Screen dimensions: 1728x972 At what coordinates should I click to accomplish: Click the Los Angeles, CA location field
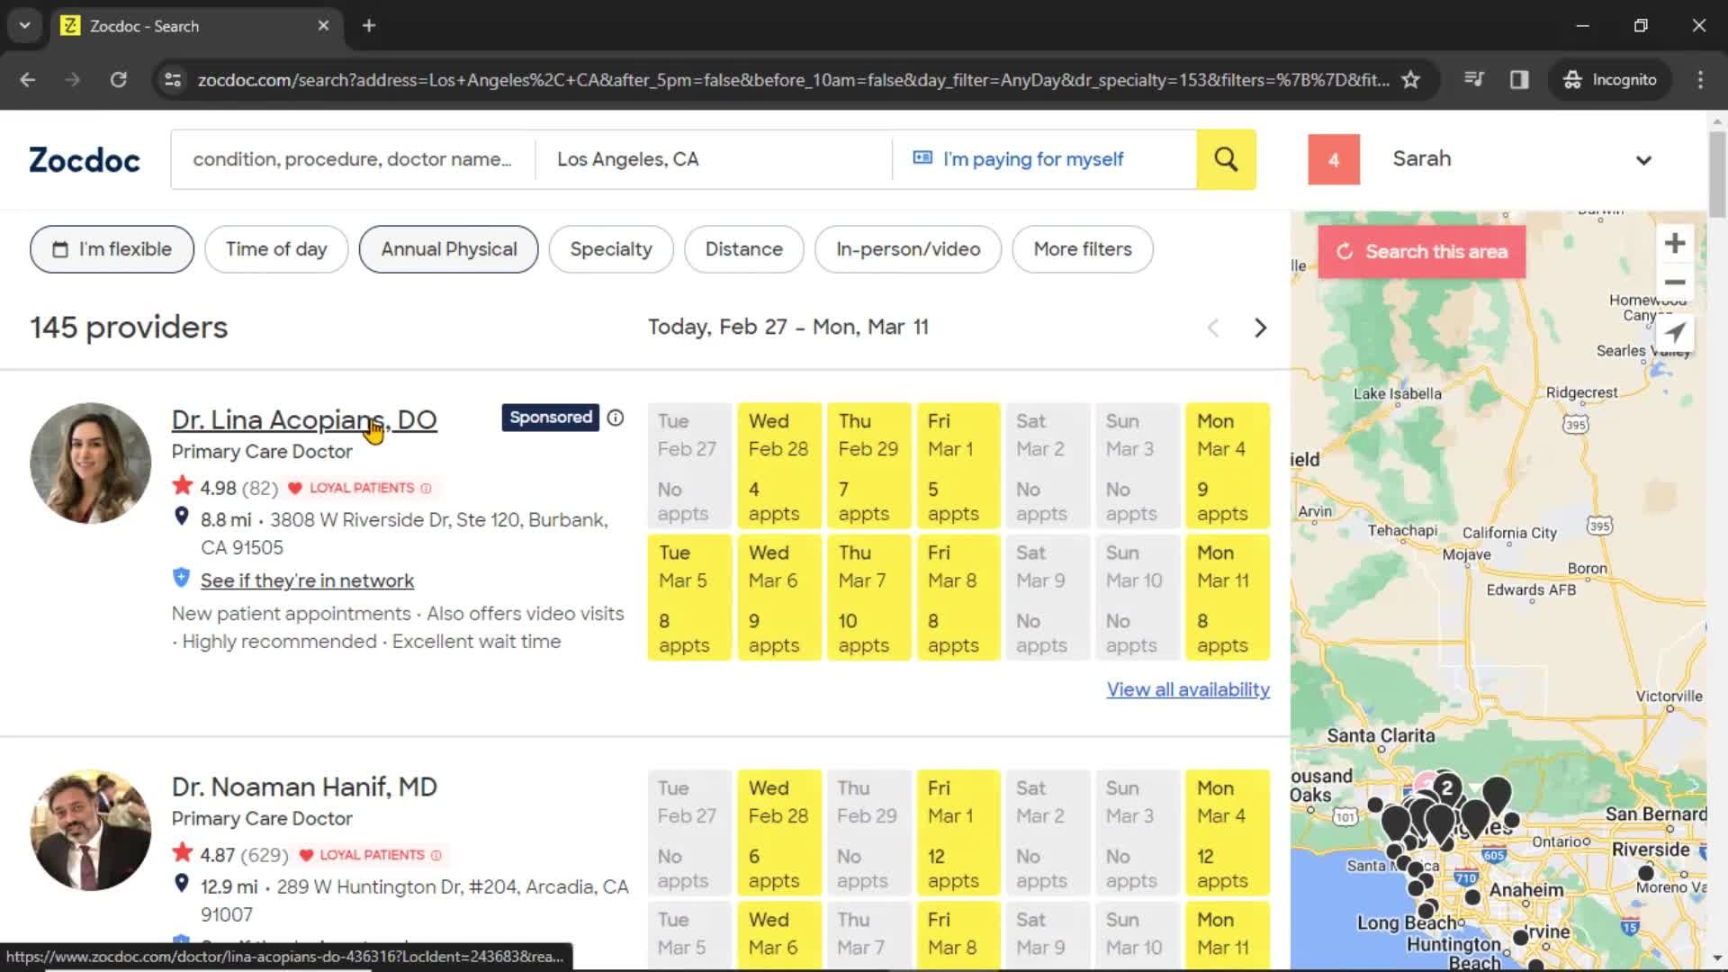tap(713, 159)
